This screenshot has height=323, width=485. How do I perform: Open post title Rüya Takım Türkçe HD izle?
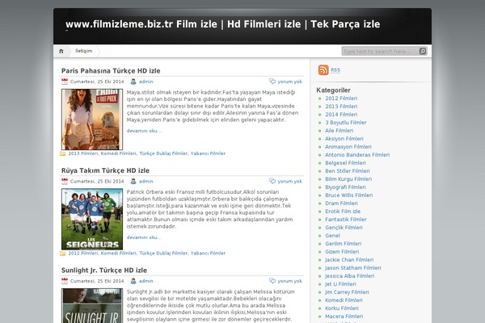105,170
